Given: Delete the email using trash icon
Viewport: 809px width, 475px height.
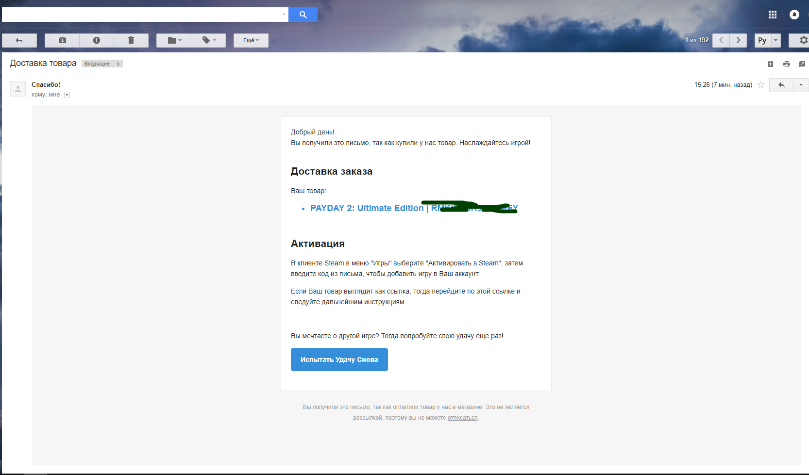Looking at the screenshot, I should point(131,40).
